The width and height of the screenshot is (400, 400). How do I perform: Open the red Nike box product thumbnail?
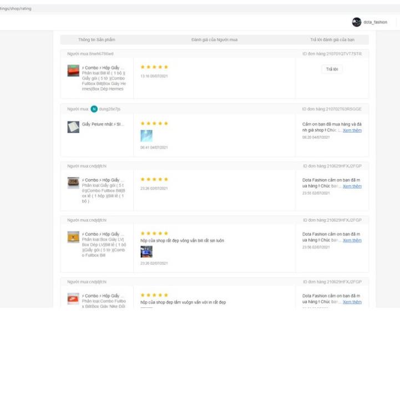(x=73, y=298)
